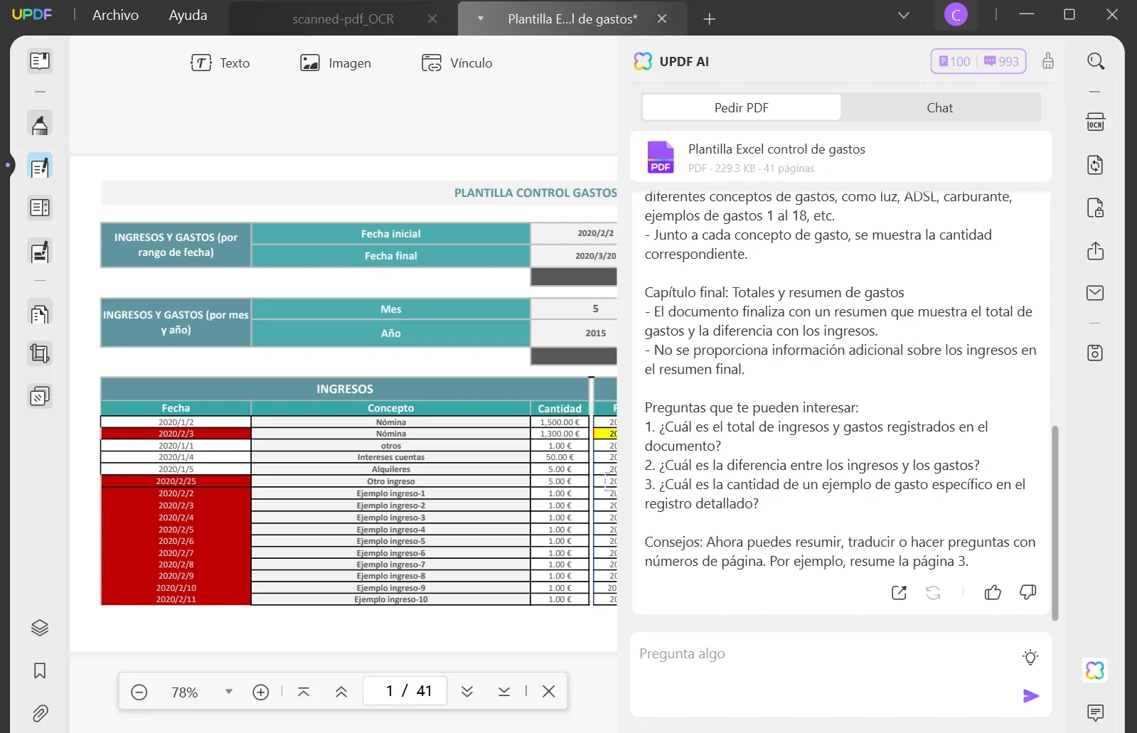Switch to the Pedir PDF tab
Screen dimensions: 1137x733
742,108
